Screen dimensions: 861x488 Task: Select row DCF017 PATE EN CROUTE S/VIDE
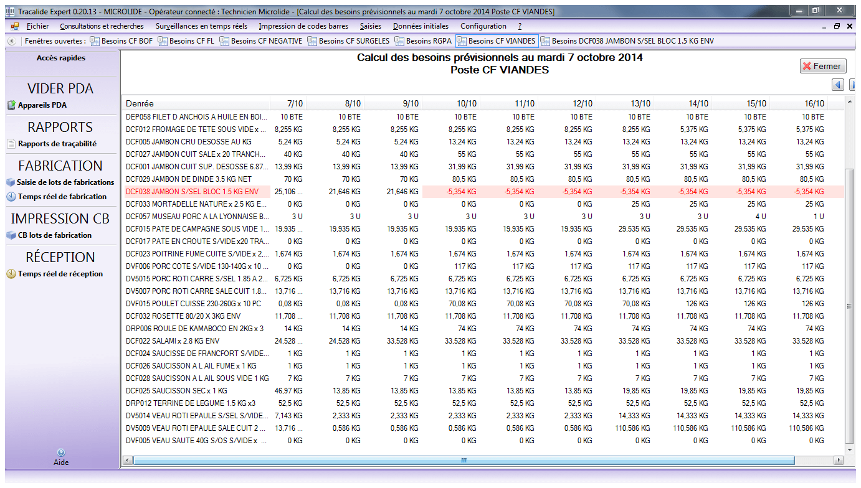[x=483, y=242]
